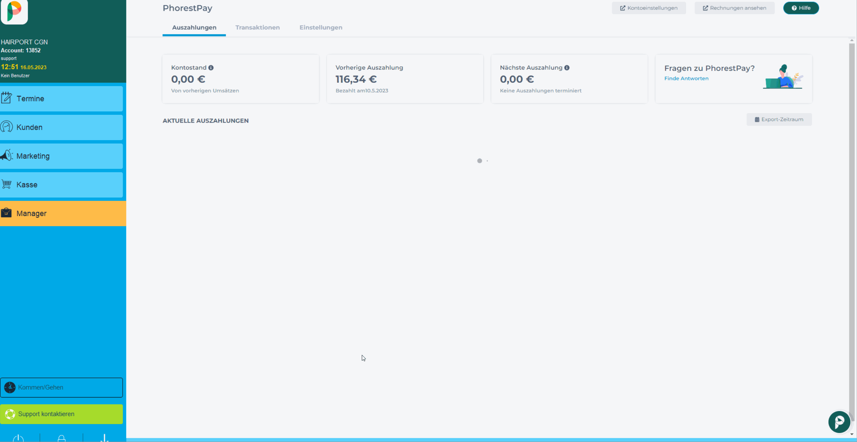Viewport: 857px width, 442px height.
Task: Select the calendar-pen icon next to Termine
Action: [x=6, y=98]
